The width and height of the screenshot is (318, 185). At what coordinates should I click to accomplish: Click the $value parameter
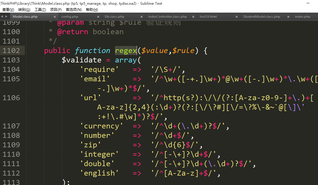pos(155,51)
